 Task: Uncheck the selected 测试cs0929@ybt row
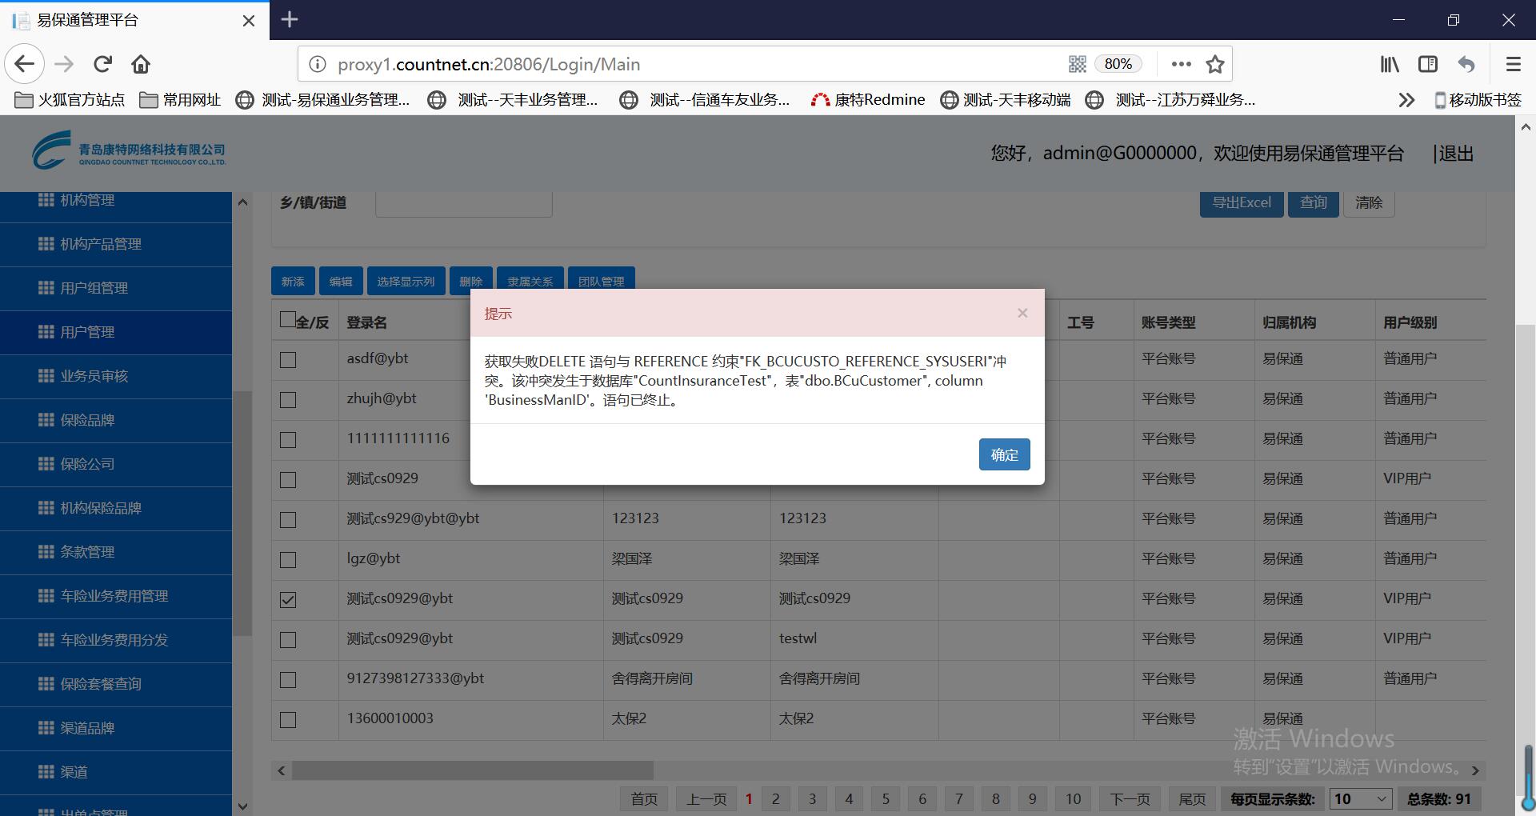click(288, 599)
